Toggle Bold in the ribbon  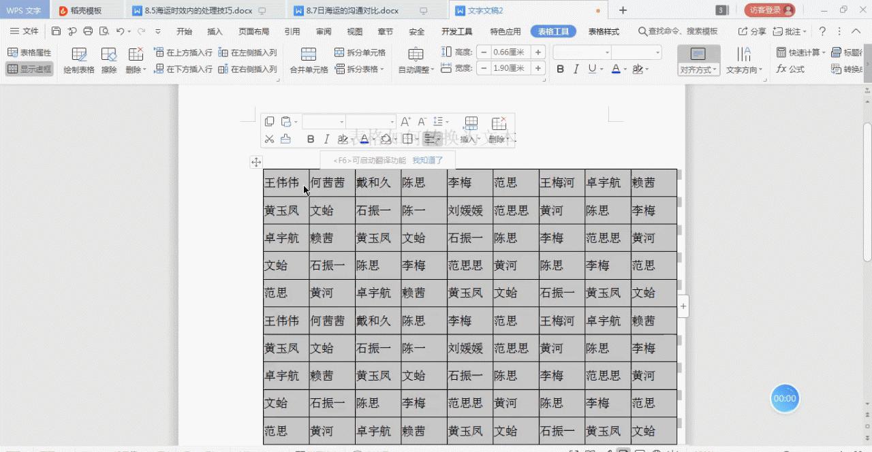pos(560,69)
